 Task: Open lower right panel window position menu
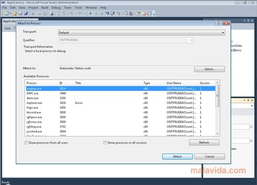pyautogui.click(x=244, y=100)
